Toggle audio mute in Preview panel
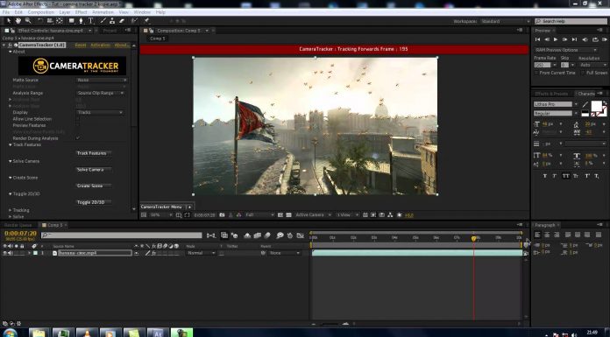Image resolution: width=610 pixels, height=337 pixels. (585, 39)
